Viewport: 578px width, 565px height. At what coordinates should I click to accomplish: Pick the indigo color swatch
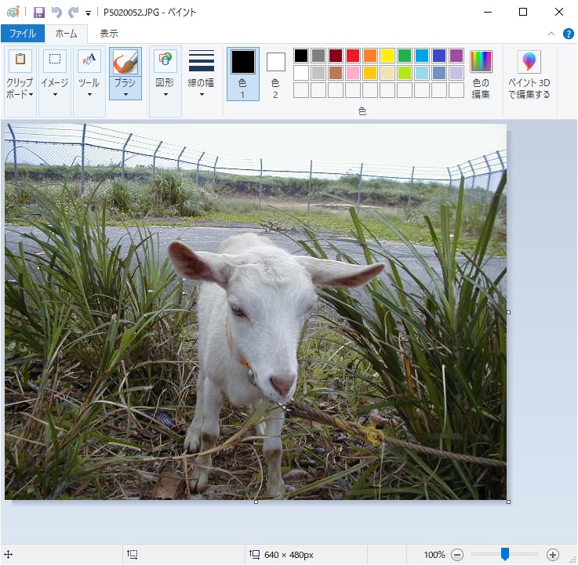(439, 56)
